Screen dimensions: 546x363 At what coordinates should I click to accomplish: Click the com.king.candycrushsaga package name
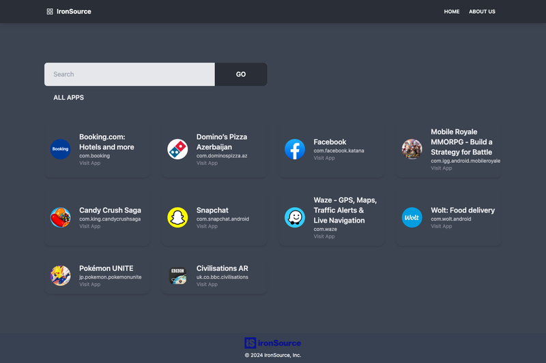pyautogui.click(x=110, y=219)
